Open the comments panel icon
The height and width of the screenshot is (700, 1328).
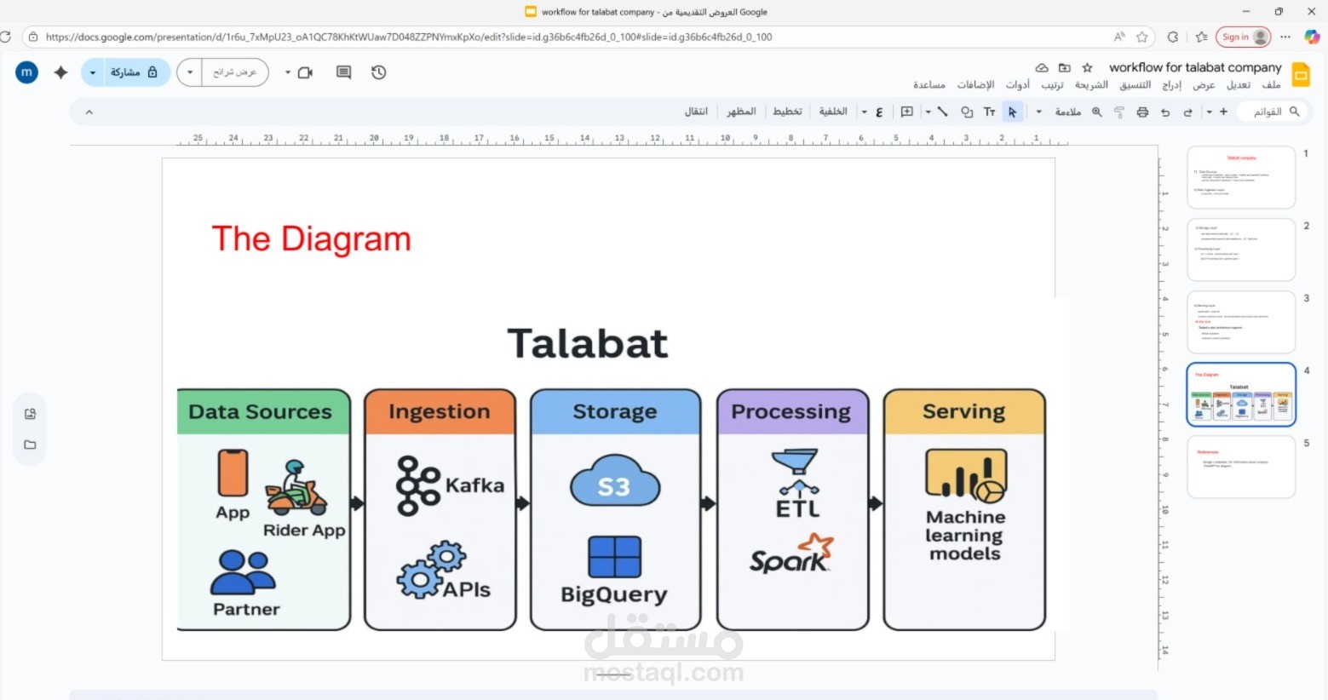(343, 72)
